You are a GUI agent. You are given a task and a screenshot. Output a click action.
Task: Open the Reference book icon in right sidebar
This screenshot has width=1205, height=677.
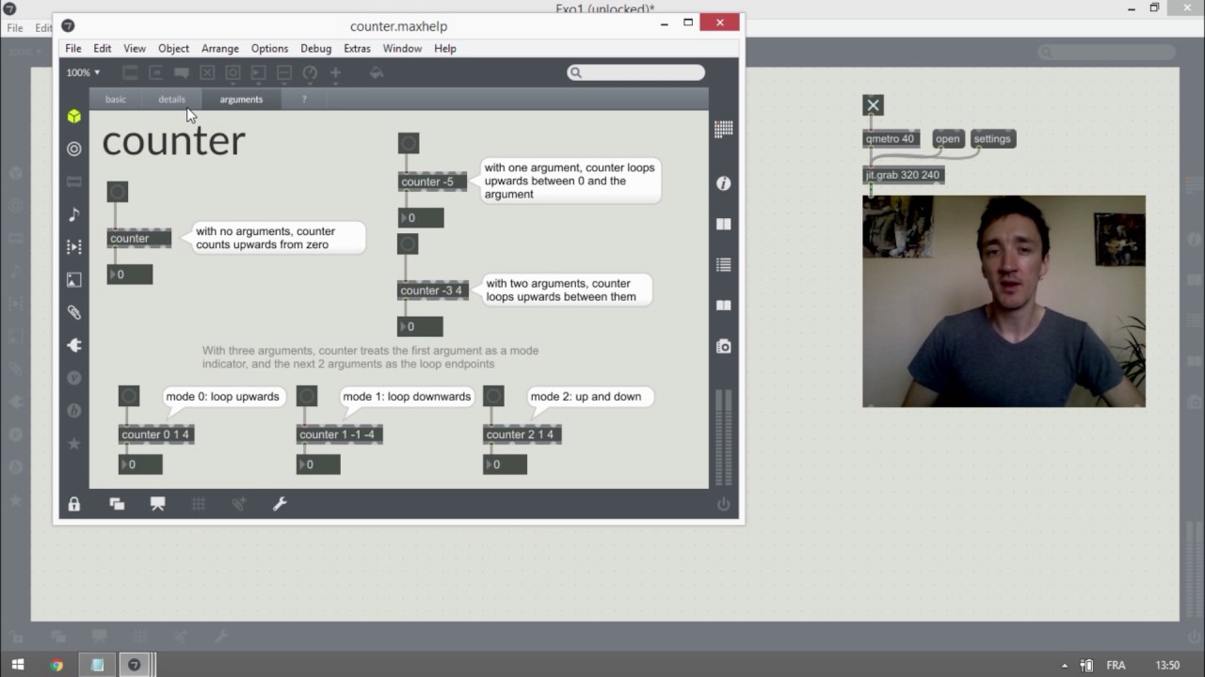click(x=723, y=224)
